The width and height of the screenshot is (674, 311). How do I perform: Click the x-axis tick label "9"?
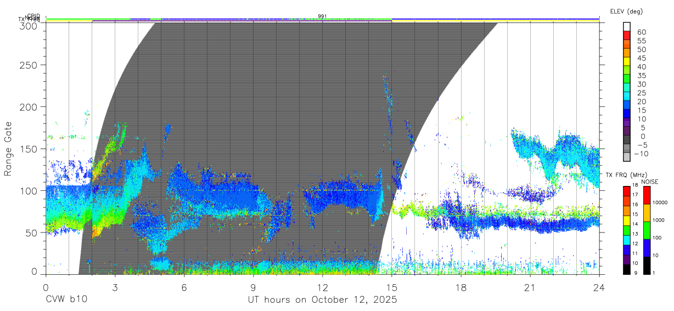[253, 287]
